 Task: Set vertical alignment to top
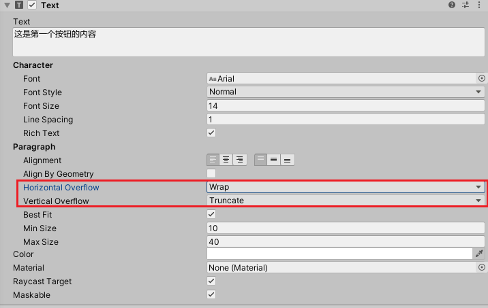260,160
